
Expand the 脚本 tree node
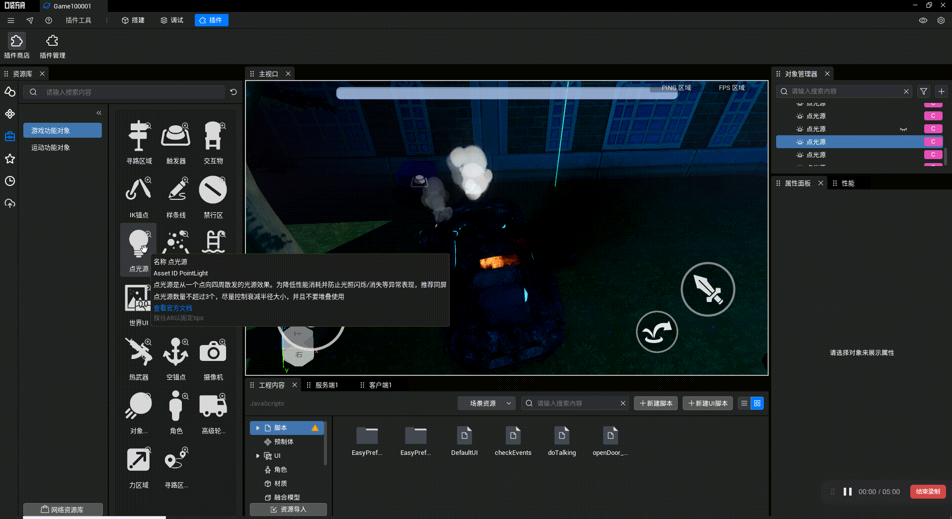click(x=257, y=428)
